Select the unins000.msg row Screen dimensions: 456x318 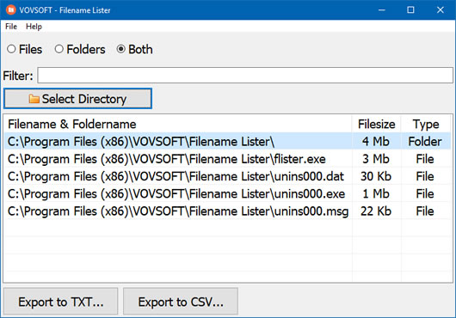pyautogui.click(x=227, y=211)
